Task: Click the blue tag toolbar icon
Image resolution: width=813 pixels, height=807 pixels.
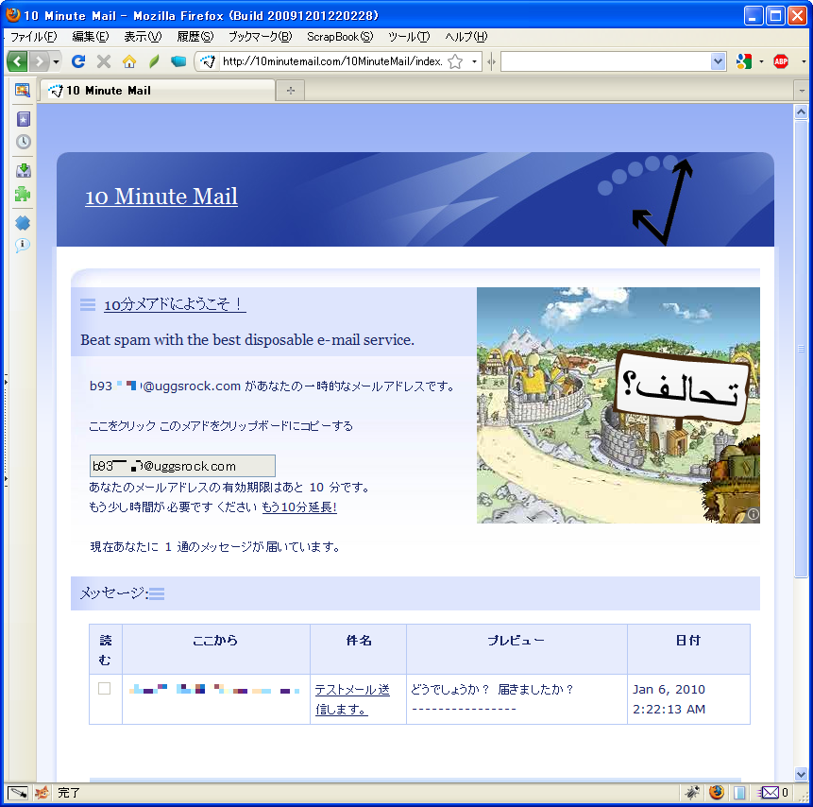Action: point(178,61)
